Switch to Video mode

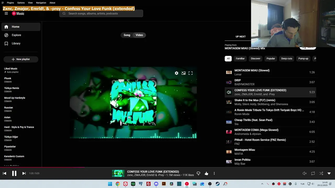tap(139, 35)
